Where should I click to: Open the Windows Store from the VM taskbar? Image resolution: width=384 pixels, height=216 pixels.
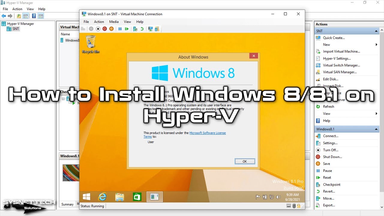point(137,196)
